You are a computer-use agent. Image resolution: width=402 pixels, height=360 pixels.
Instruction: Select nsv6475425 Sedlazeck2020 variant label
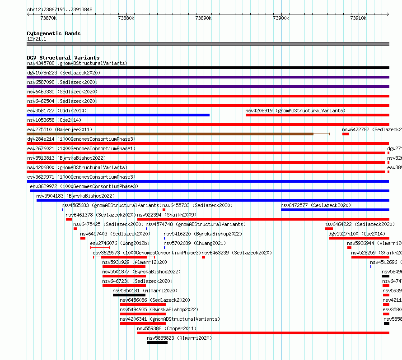(108, 224)
